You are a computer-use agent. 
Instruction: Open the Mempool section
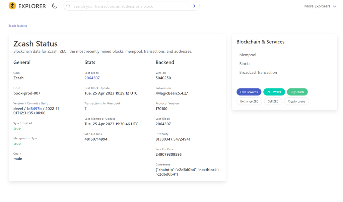[x=248, y=55]
